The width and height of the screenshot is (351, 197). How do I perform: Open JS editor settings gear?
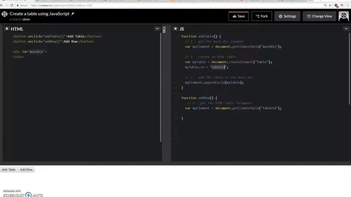pyautogui.click(x=175, y=29)
